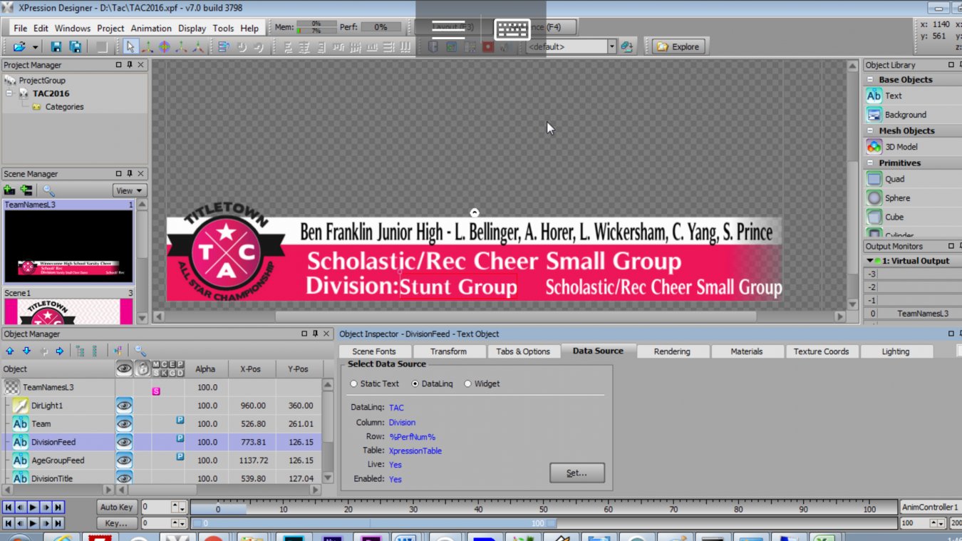962x541 pixels.
Task: Open the File menu
Action: coord(20,29)
